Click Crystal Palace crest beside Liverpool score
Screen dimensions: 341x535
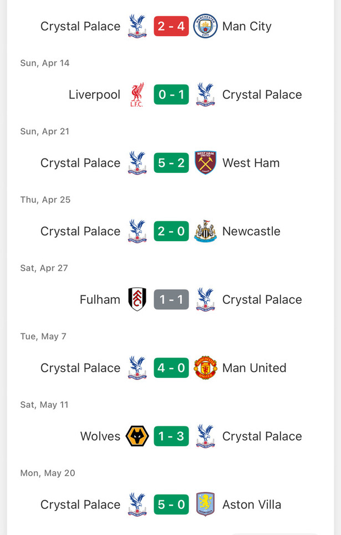point(205,94)
